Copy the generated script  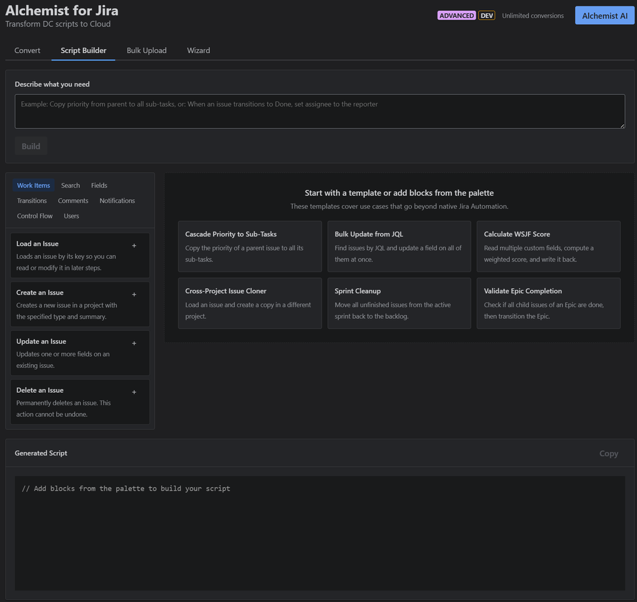(608, 453)
